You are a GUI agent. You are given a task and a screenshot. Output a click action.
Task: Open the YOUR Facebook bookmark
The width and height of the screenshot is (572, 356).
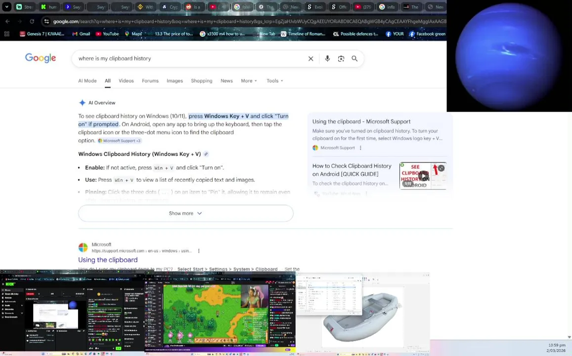click(395, 34)
